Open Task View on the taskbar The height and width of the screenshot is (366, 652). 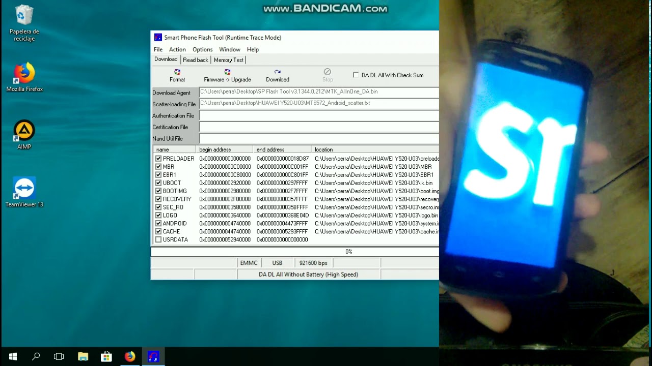[59, 356]
